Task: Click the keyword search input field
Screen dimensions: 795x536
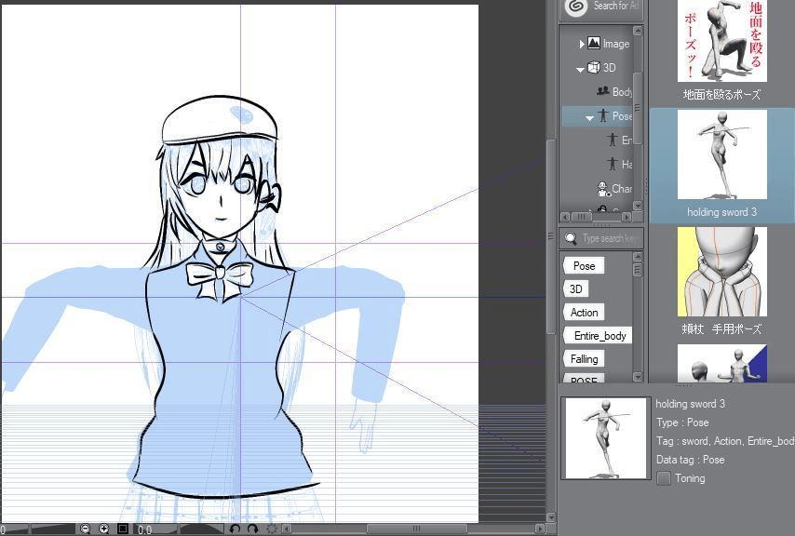Action: [x=610, y=238]
